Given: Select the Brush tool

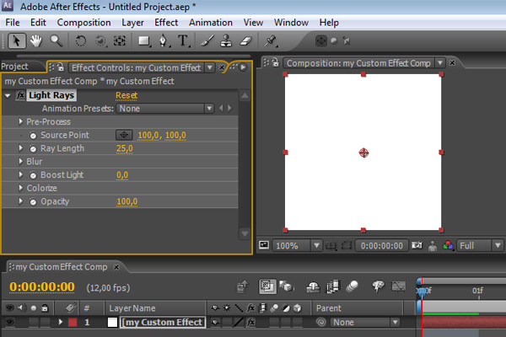Looking at the screenshot, I should pos(207,41).
